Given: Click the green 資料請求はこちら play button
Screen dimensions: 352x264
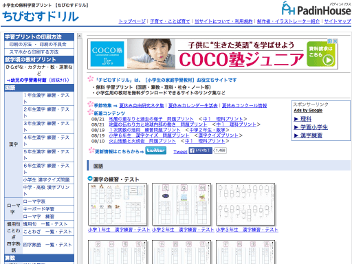Looking at the screenshot, I should (321, 54).
